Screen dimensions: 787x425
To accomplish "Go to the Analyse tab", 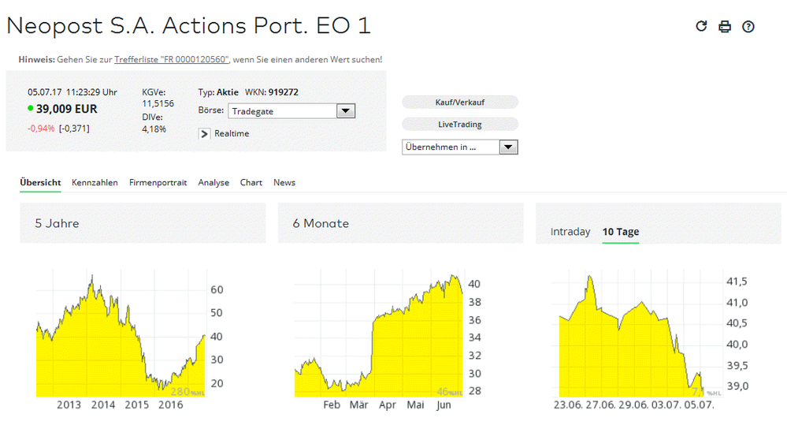I will point(213,182).
